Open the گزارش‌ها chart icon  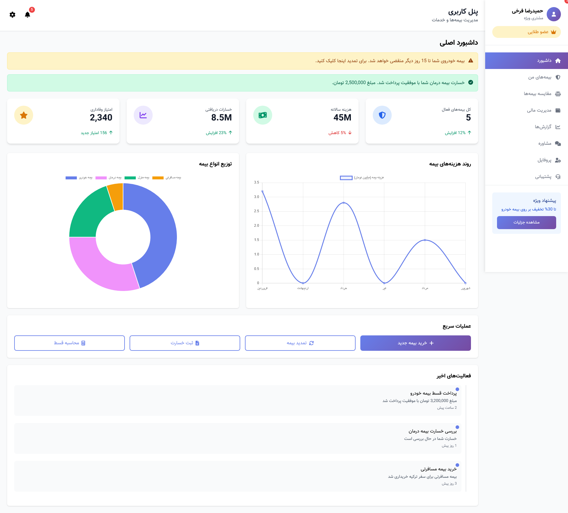558,127
